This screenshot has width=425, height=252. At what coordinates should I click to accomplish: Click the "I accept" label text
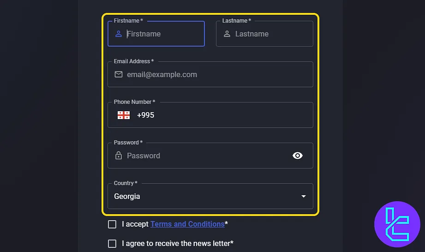135,224
